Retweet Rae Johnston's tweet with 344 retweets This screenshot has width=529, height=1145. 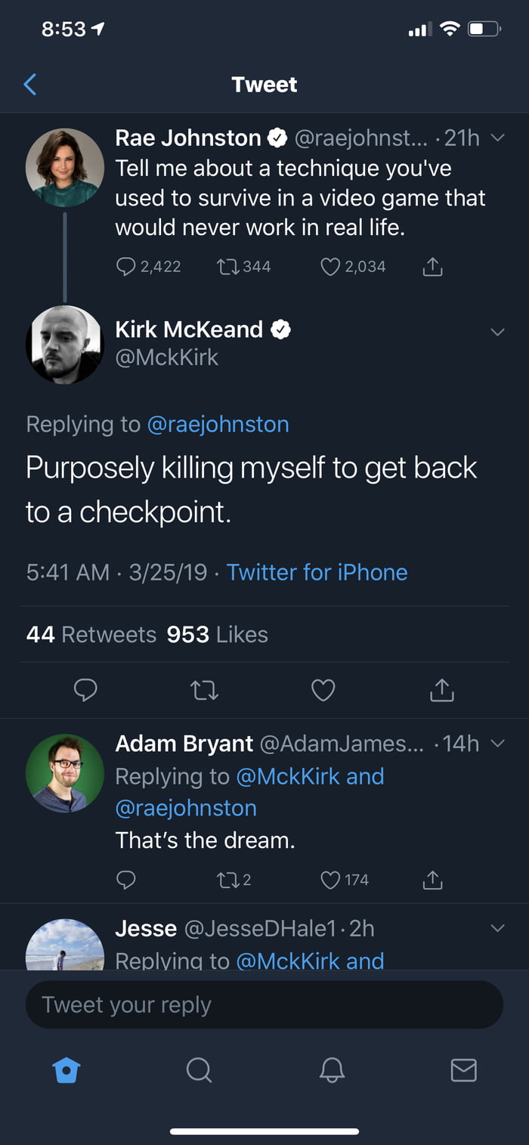225,267
